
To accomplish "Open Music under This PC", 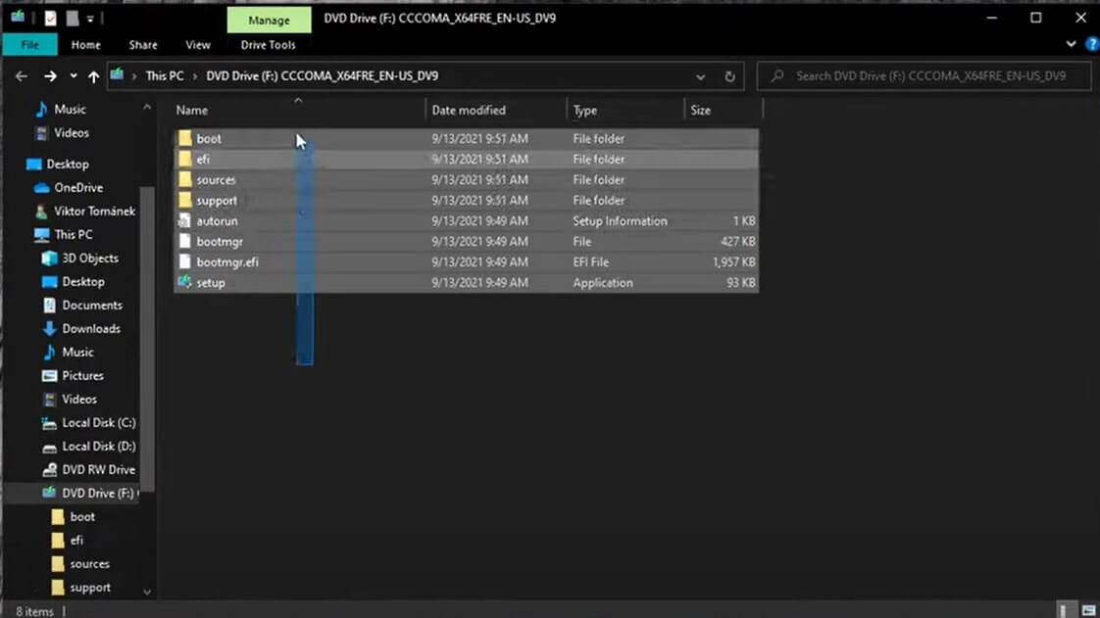I will (x=77, y=353).
